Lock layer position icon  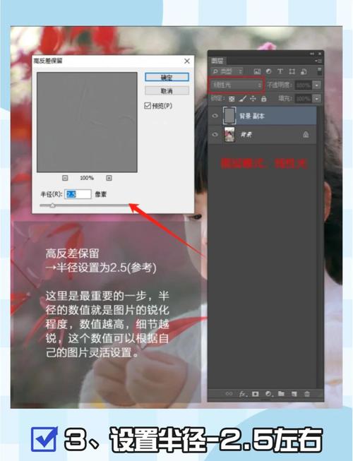[x=253, y=99]
